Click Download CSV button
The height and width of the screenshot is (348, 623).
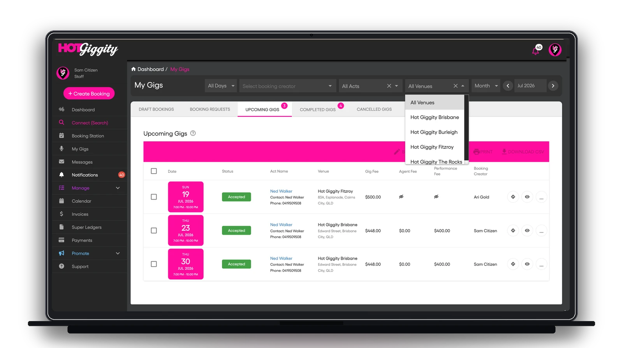click(523, 151)
